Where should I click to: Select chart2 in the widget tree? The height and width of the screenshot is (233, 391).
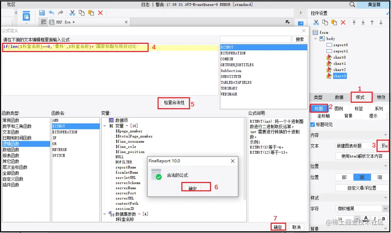tap(339, 70)
